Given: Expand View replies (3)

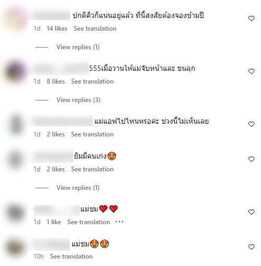Looking at the screenshot, I should pos(78,100).
